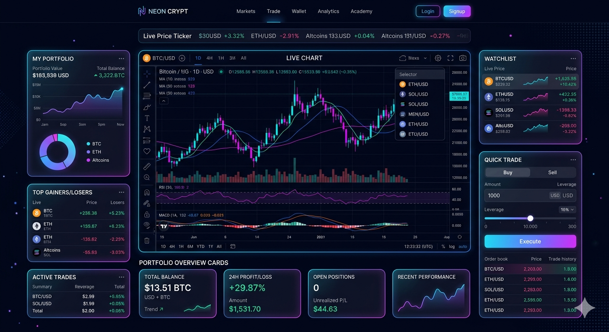
Task: Click the orange BTC/USD symbol icon on chart
Action: [146, 58]
